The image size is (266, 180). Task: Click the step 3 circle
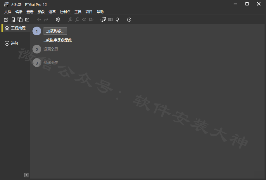pos(37,63)
